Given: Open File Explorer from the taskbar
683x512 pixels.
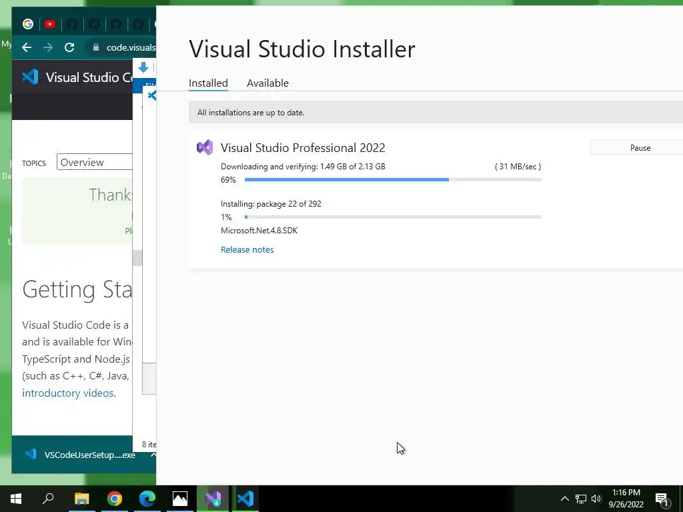Looking at the screenshot, I should click(81, 499).
